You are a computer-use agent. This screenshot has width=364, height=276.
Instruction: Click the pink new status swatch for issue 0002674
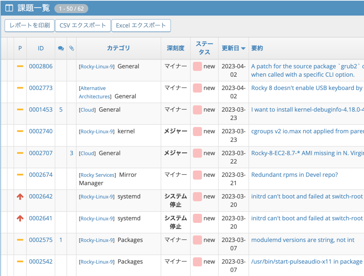(x=197, y=175)
